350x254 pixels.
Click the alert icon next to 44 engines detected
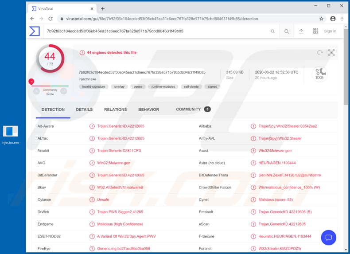(82, 53)
